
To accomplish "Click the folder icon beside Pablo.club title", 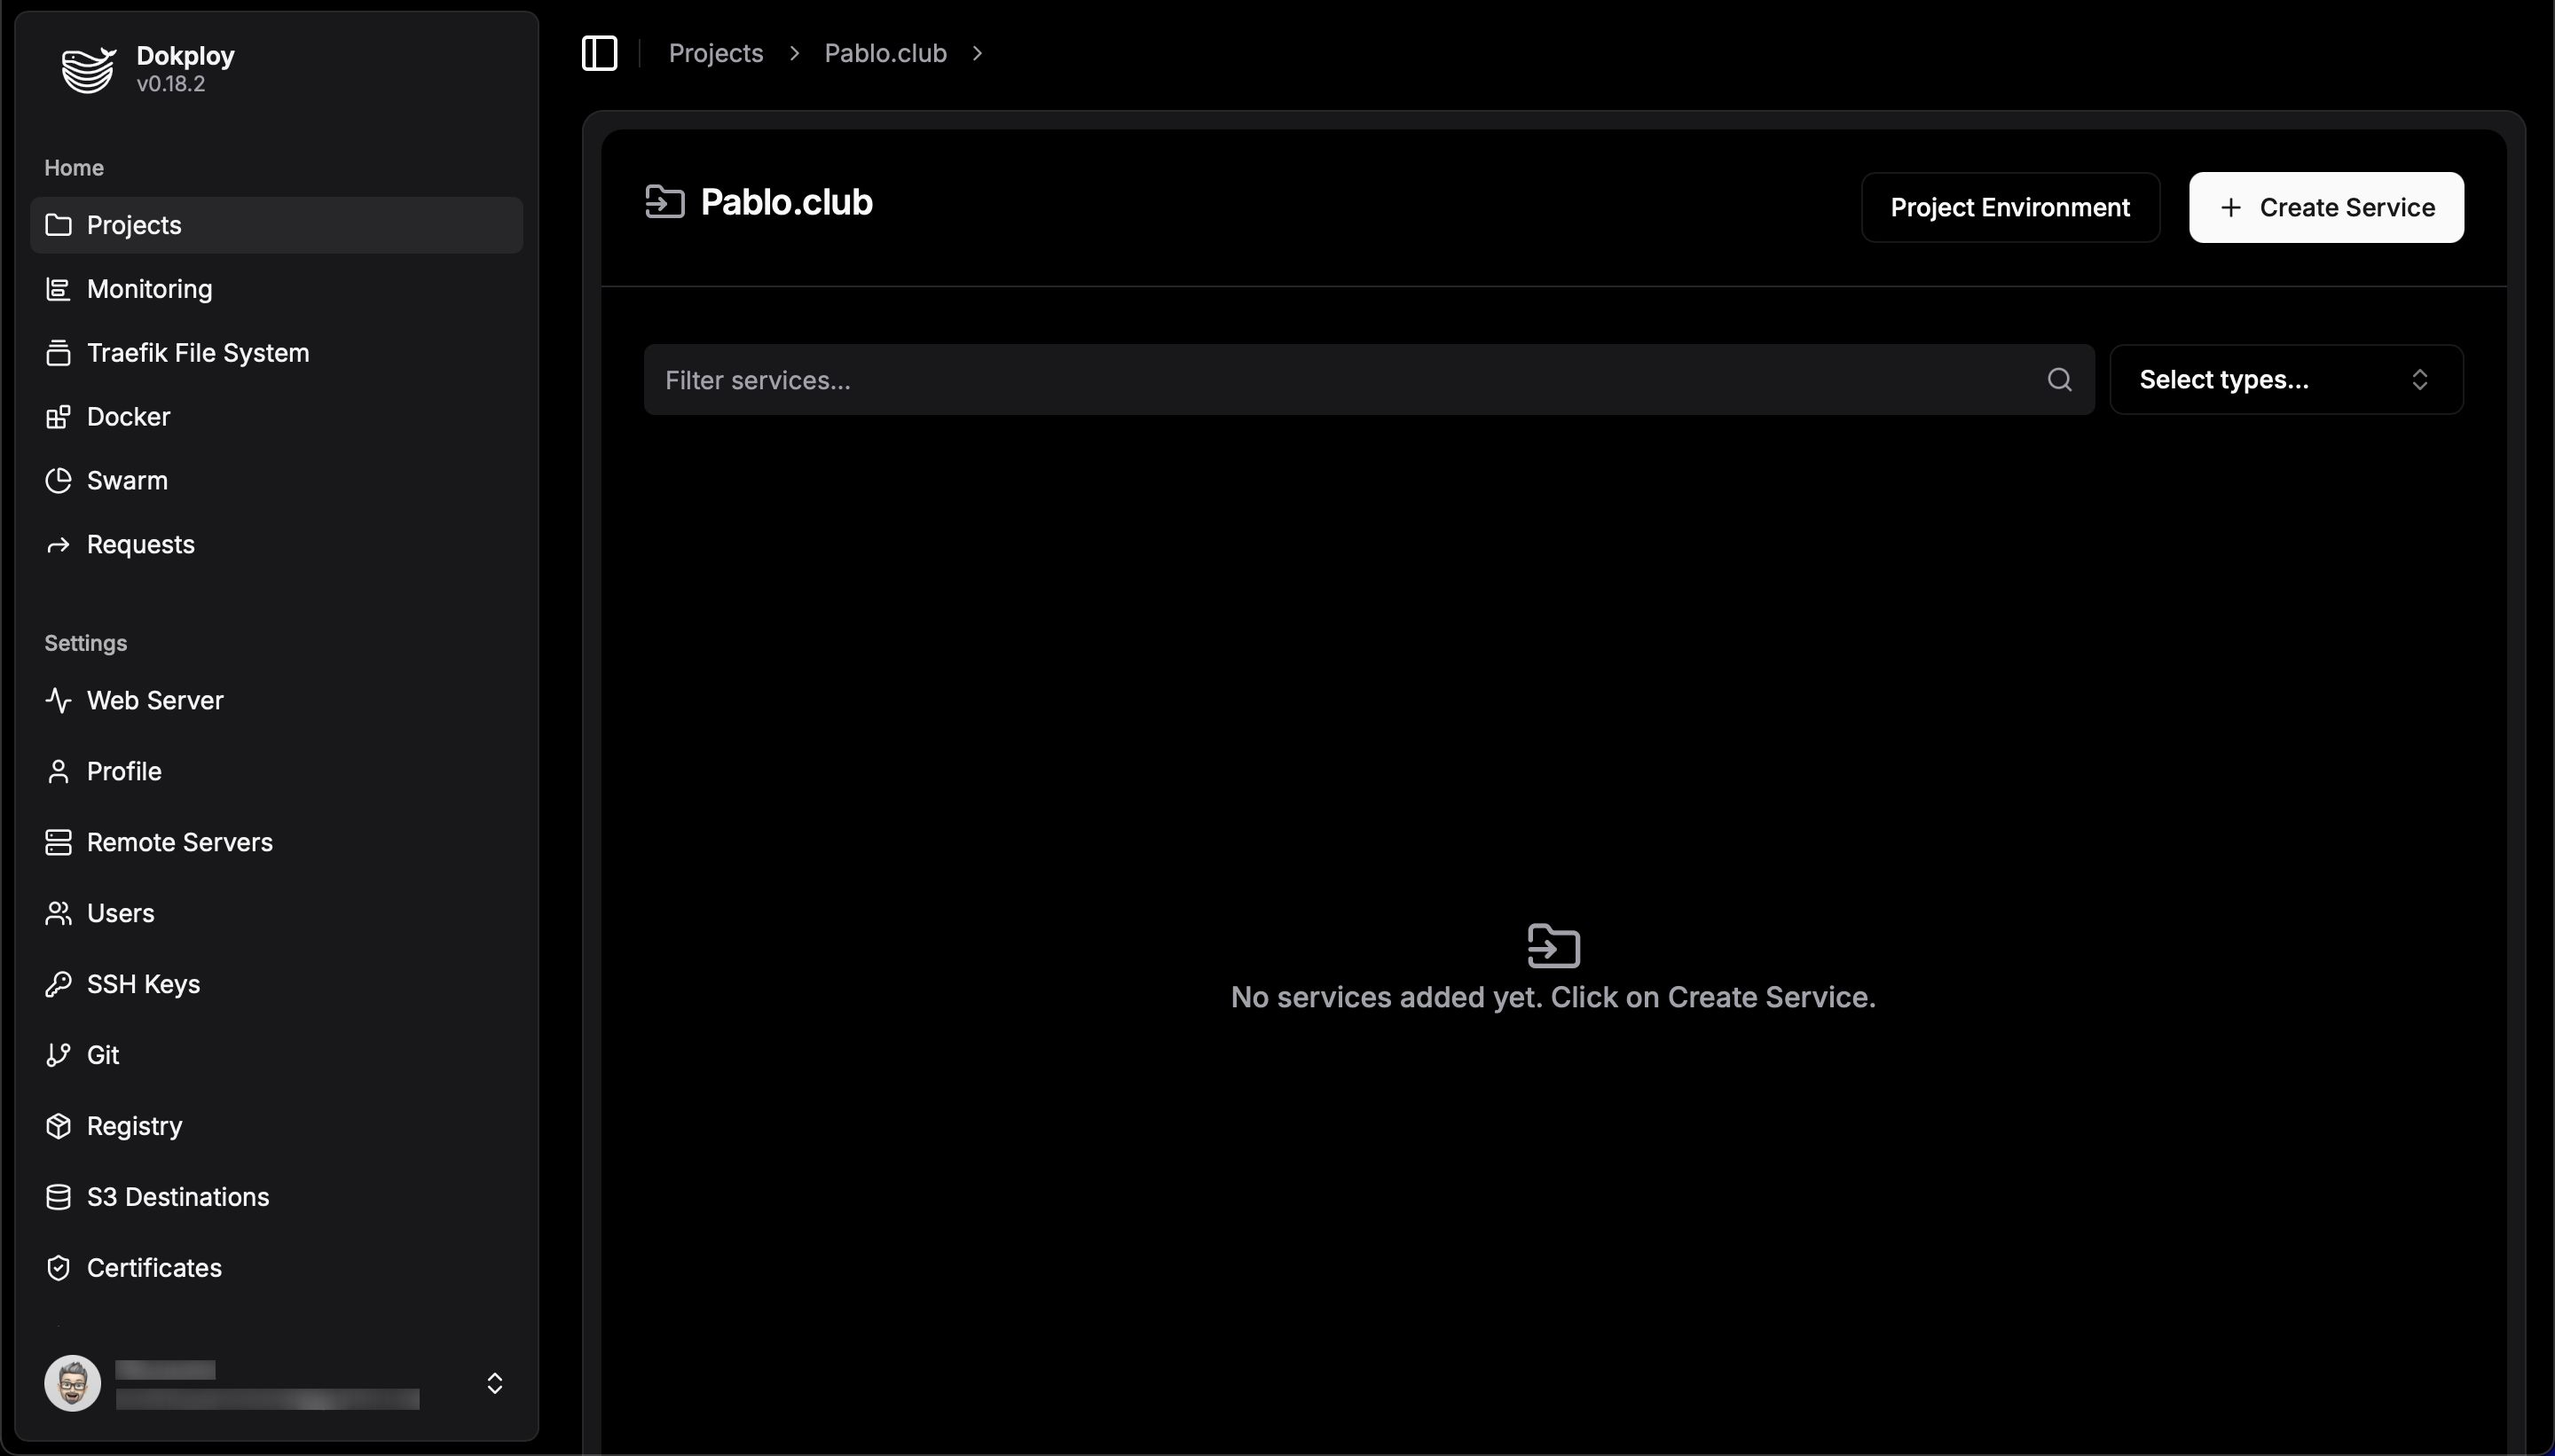I will point(664,202).
